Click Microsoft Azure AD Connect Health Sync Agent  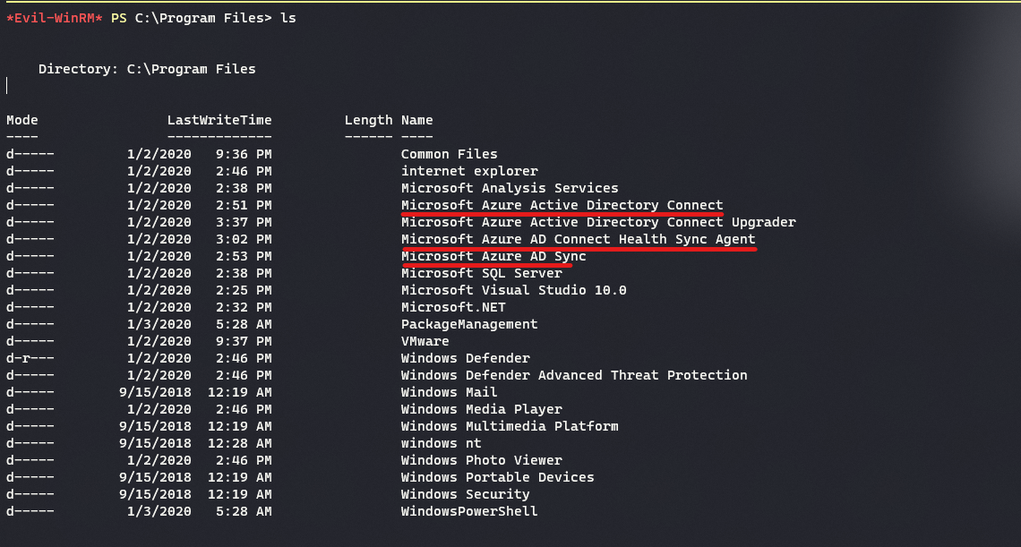tap(578, 239)
